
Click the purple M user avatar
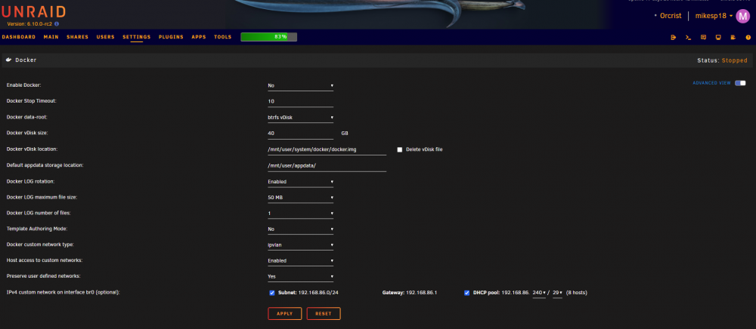click(x=742, y=16)
